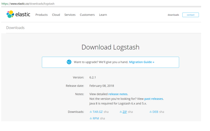
Task: Open the Products menu
Action: point(42,15)
